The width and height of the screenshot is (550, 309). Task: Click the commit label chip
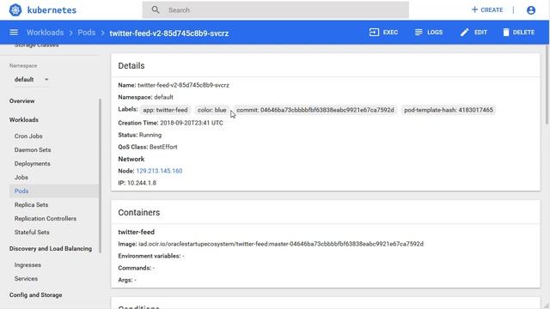click(315, 110)
